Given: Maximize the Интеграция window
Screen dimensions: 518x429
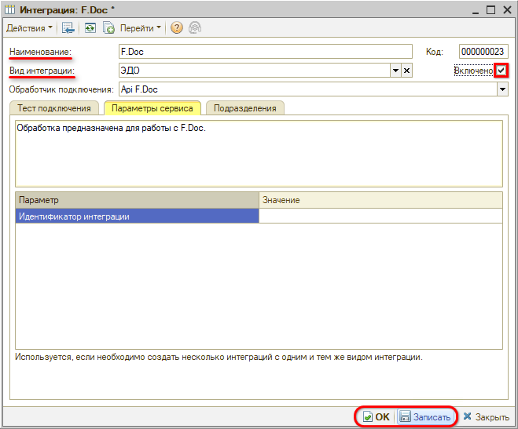Looking at the screenshot, I should (491, 10).
